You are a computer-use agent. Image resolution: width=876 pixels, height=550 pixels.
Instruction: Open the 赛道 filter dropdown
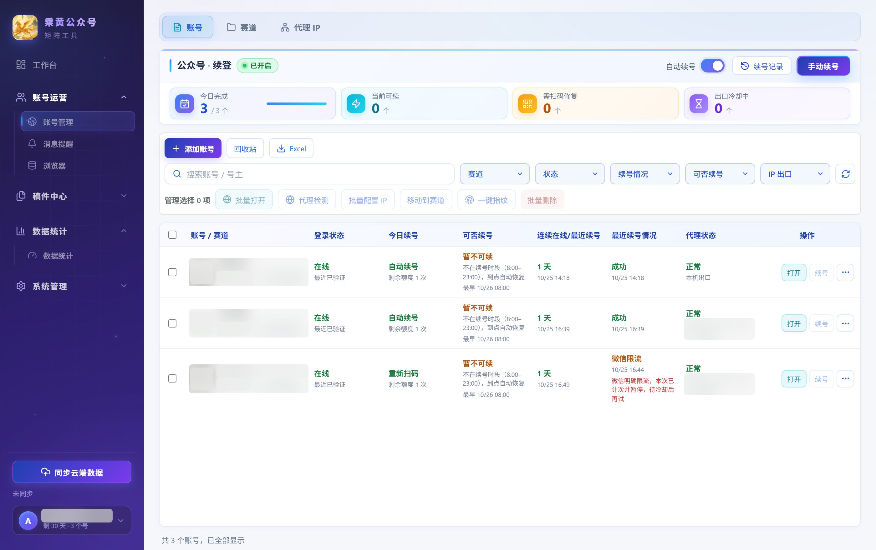click(x=495, y=174)
